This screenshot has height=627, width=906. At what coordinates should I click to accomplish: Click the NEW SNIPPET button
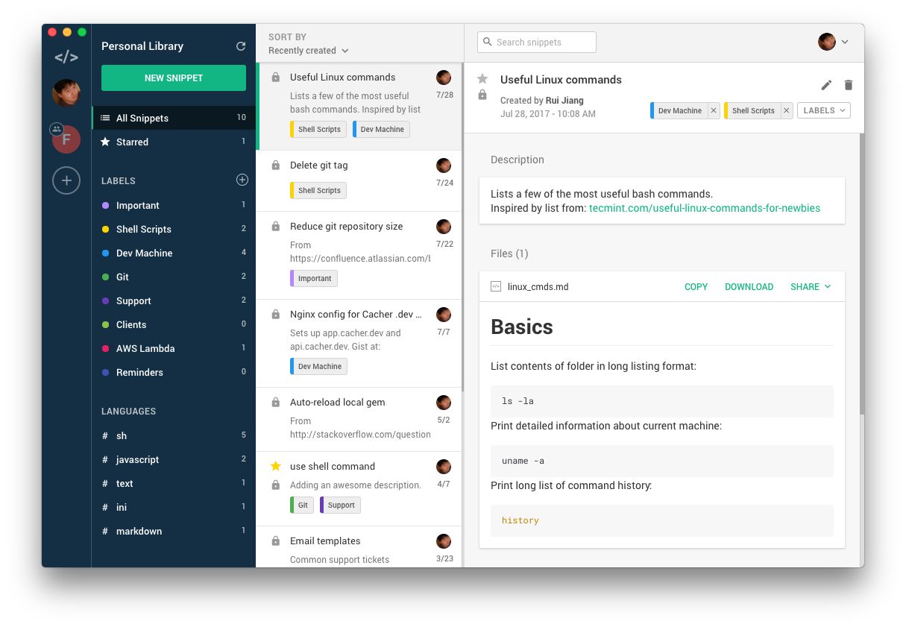click(173, 78)
